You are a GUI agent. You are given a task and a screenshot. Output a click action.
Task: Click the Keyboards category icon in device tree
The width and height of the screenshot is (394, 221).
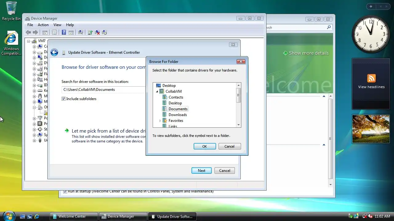40,91
